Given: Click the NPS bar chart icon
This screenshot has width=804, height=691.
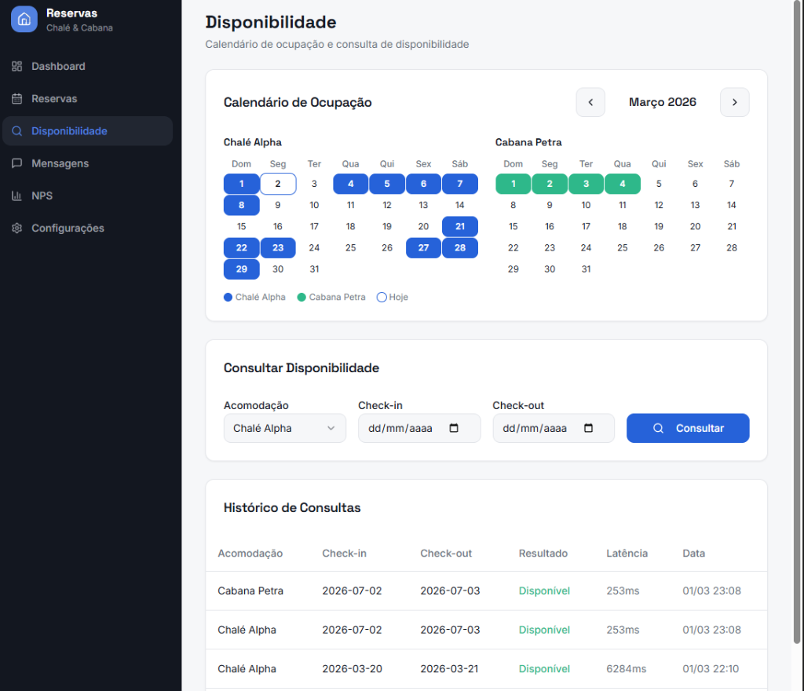Looking at the screenshot, I should 17,196.
